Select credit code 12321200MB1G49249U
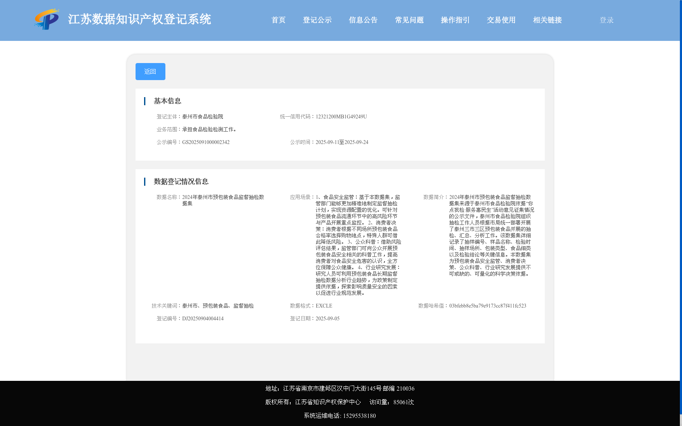 click(341, 117)
